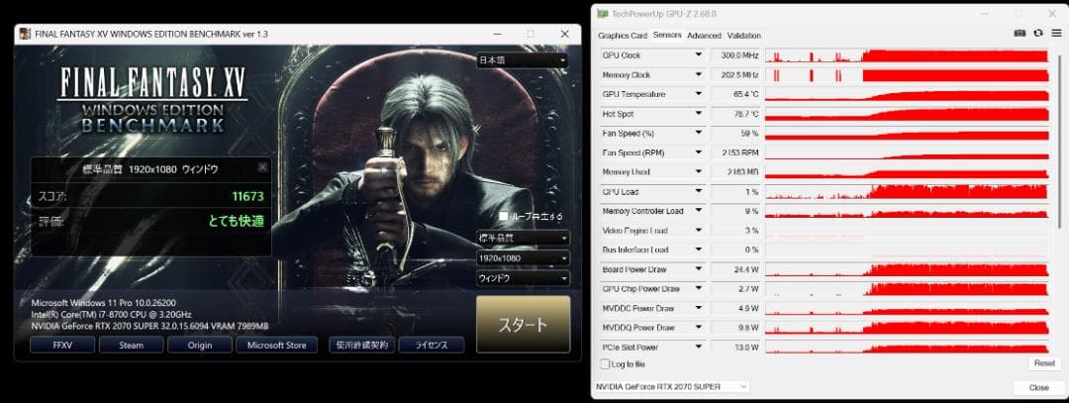Click the Steam store button

point(132,346)
